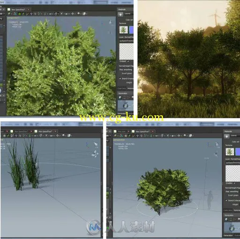Click the checkerboard texture preview in tree window

(126, 51)
